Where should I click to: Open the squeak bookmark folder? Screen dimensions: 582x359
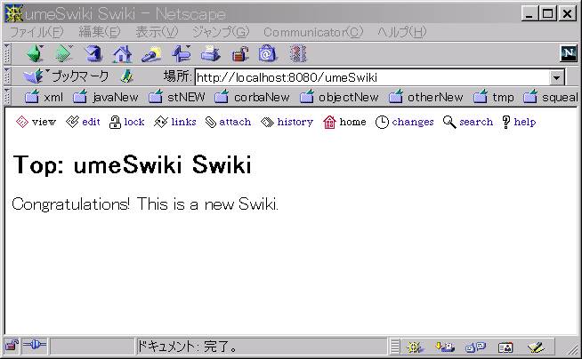click(x=551, y=97)
